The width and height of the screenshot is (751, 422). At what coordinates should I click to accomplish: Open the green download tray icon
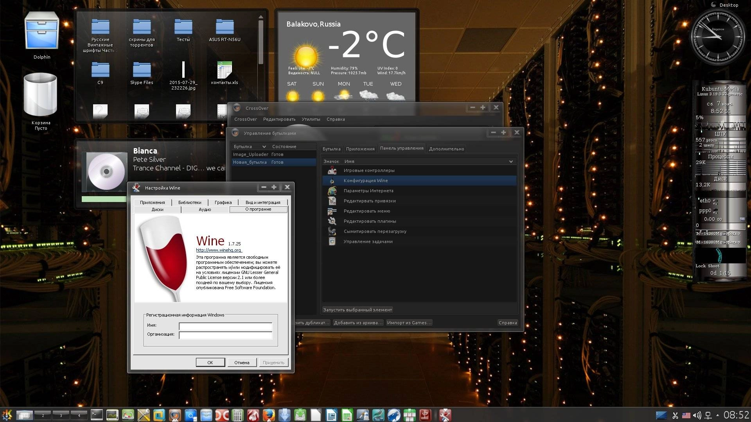coord(300,415)
